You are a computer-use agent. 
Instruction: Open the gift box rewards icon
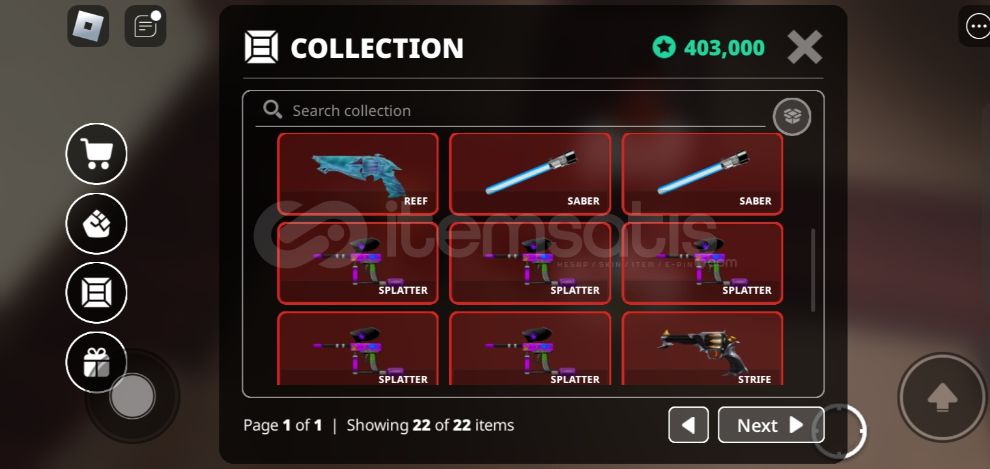pyautogui.click(x=96, y=362)
